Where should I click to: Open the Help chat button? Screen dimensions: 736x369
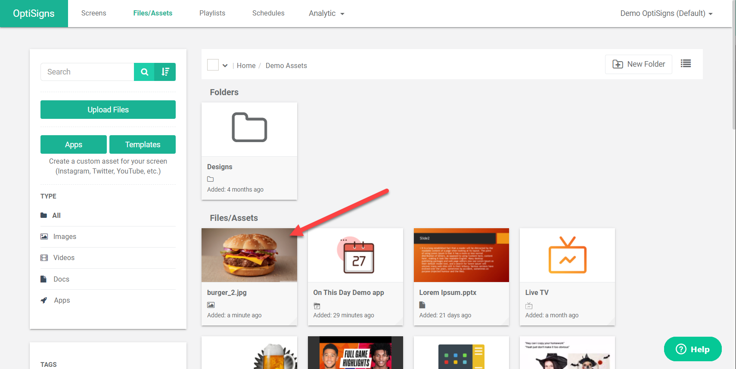[693, 349]
